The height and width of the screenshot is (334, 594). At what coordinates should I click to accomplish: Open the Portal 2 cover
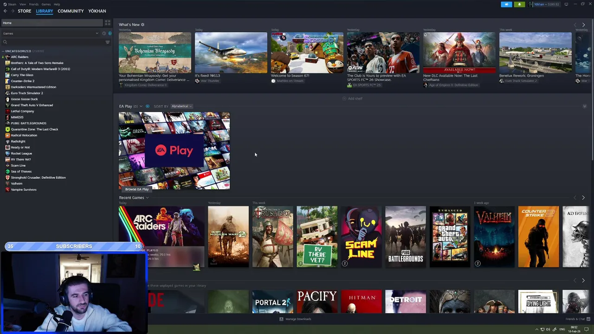click(272, 302)
